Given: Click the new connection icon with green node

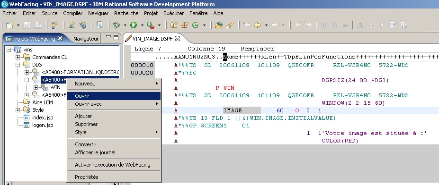Looking at the screenshot, I should click(x=72, y=25).
